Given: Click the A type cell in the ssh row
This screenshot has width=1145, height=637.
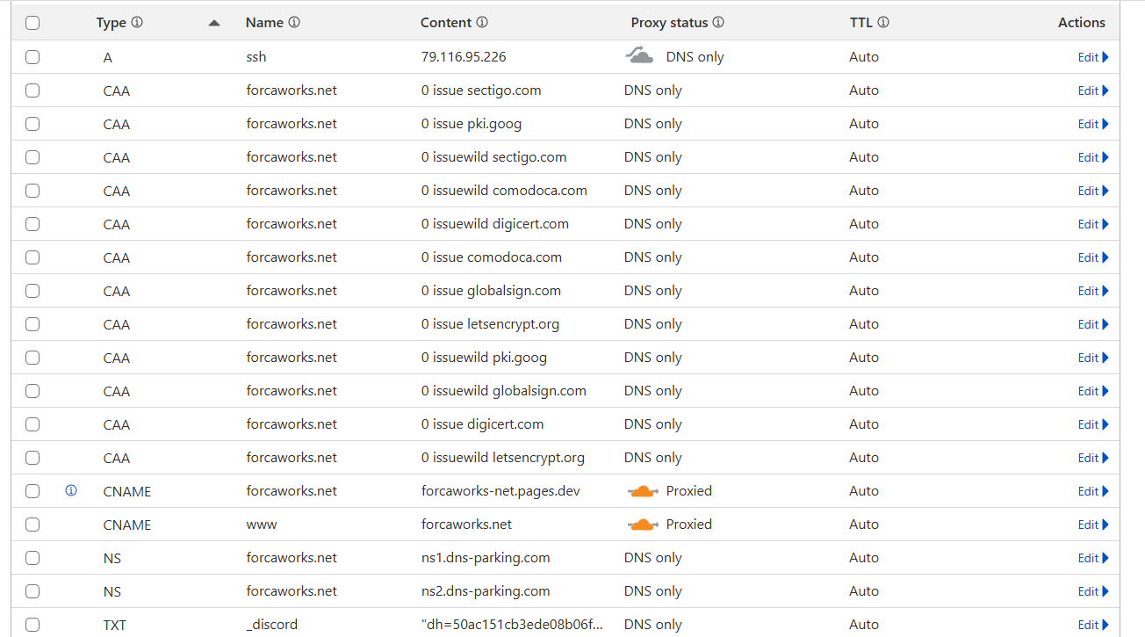Looking at the screenshot, I should tap(108, 57).
